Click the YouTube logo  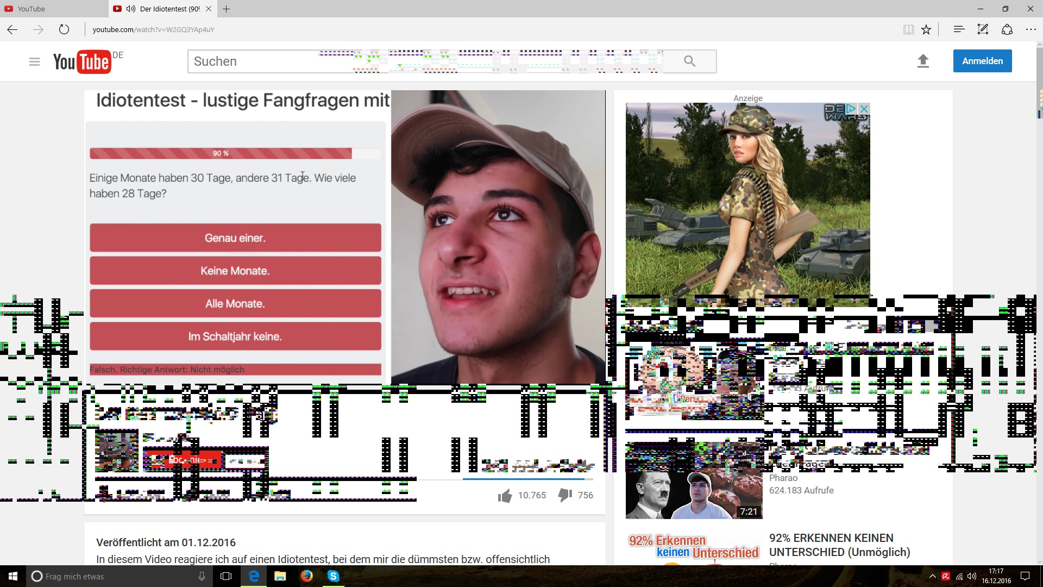[x=82, y=61]
